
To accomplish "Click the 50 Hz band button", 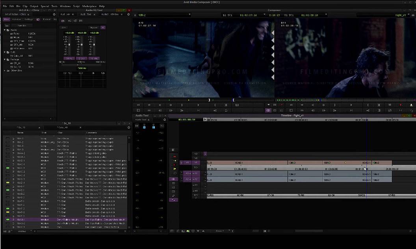I will pyautogui.click(x=69, y=58).
